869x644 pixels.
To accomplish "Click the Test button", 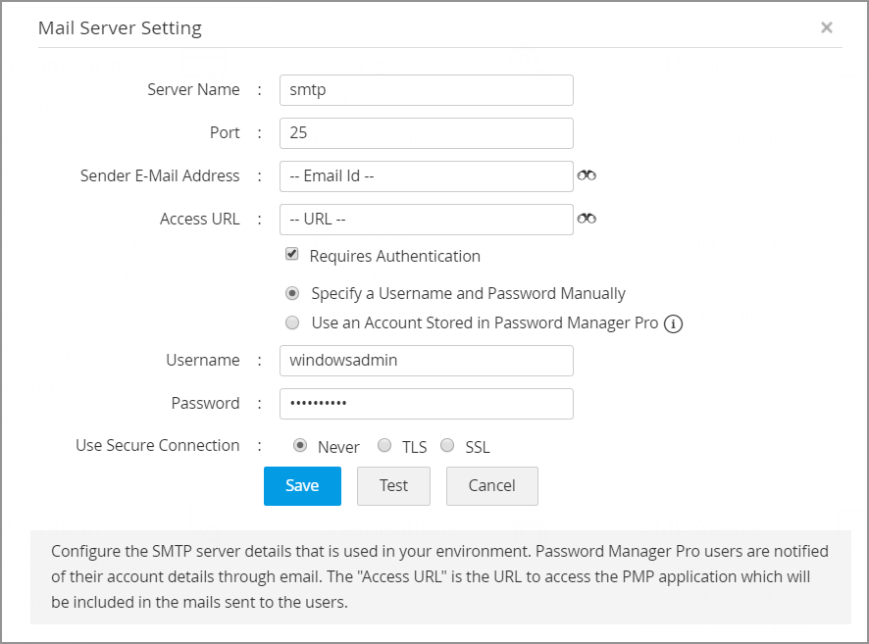I will (393, 485).
